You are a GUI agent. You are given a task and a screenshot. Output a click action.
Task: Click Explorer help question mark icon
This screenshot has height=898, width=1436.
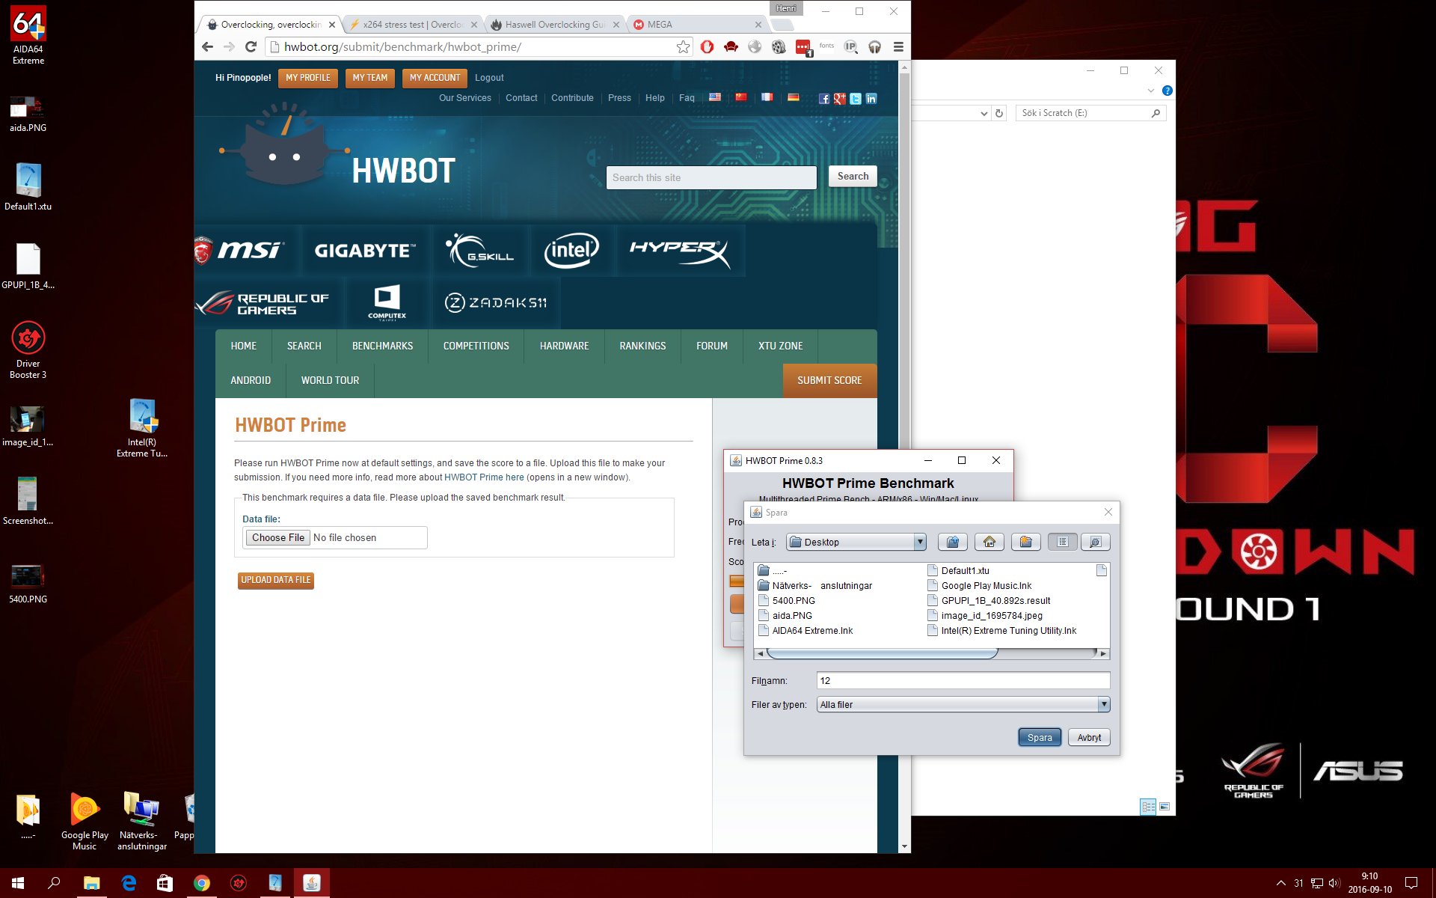(1167, 91)
